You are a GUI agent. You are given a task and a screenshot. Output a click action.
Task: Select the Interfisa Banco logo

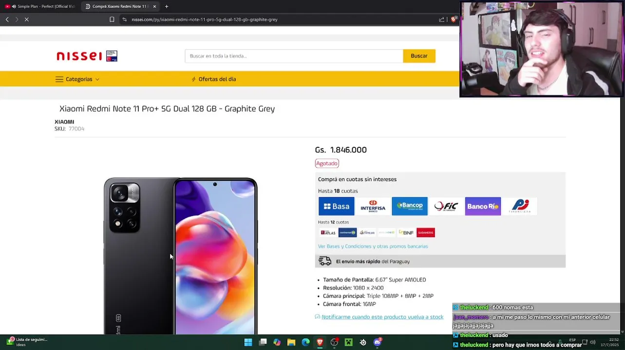coord(373,206)
